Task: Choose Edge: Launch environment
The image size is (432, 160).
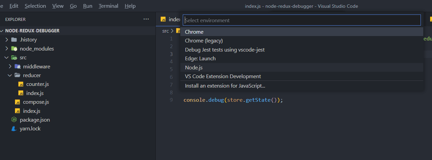Action: pos(302,59)
